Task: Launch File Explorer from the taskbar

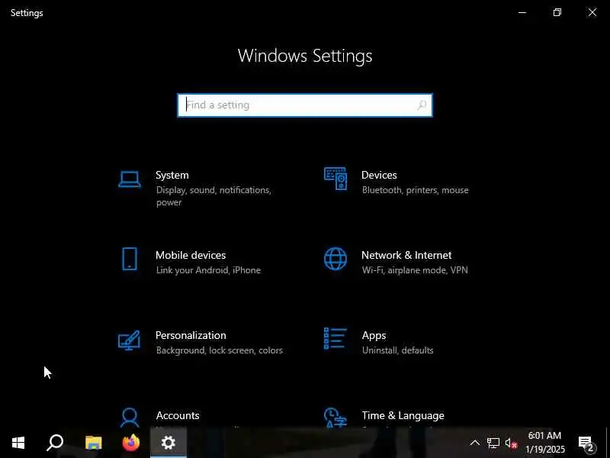Action: click(x=93, y=443)
